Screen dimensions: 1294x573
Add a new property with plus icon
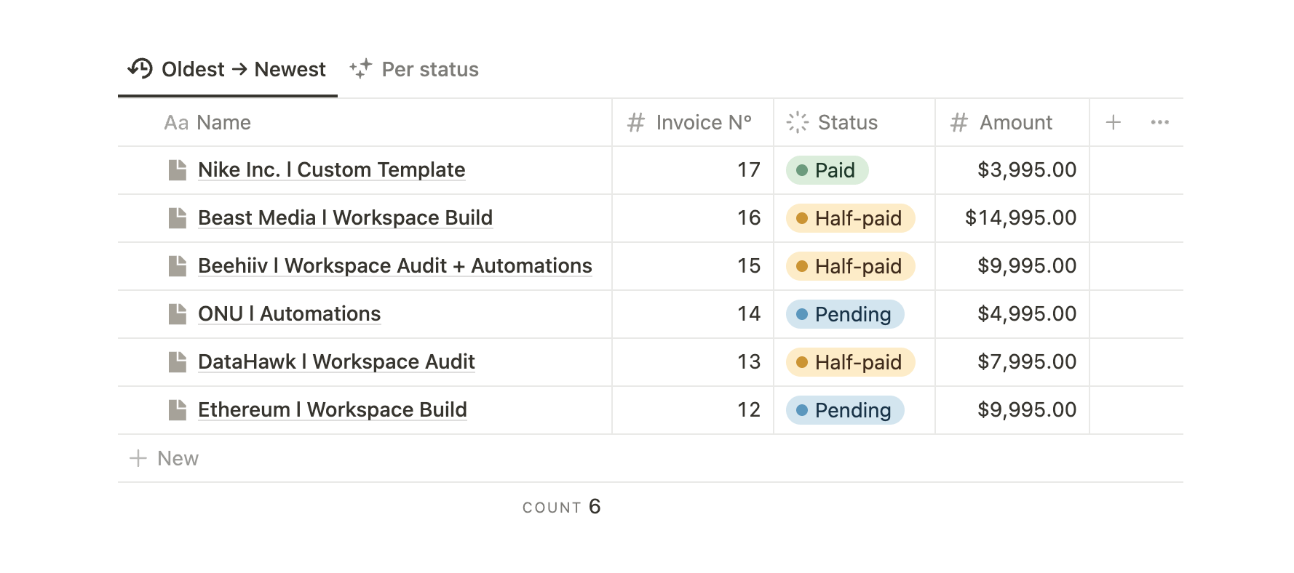coord(1114,122)
